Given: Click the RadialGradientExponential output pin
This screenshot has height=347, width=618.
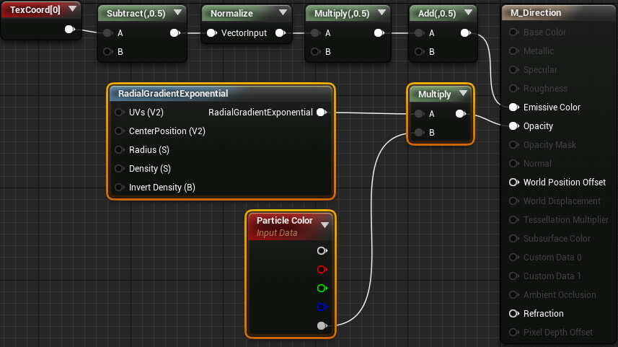Looking at the screenshot, I should (x=322, y=113).
